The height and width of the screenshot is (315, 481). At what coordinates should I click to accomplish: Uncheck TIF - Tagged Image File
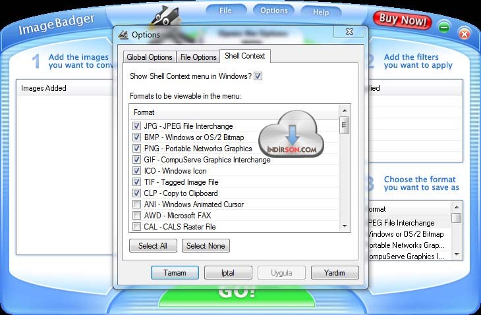[136, 182]
